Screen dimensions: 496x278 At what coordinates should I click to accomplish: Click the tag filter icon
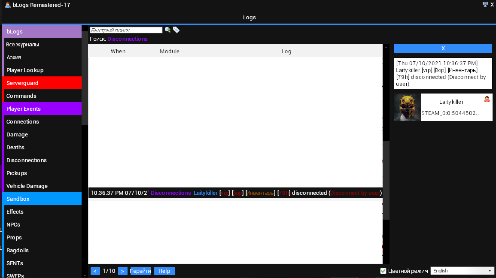click(176, 30)
